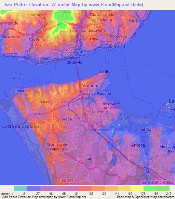Click the 'Laranjeiro' label
The width and height of the screenshot is (175, 199).
(100, 111)
